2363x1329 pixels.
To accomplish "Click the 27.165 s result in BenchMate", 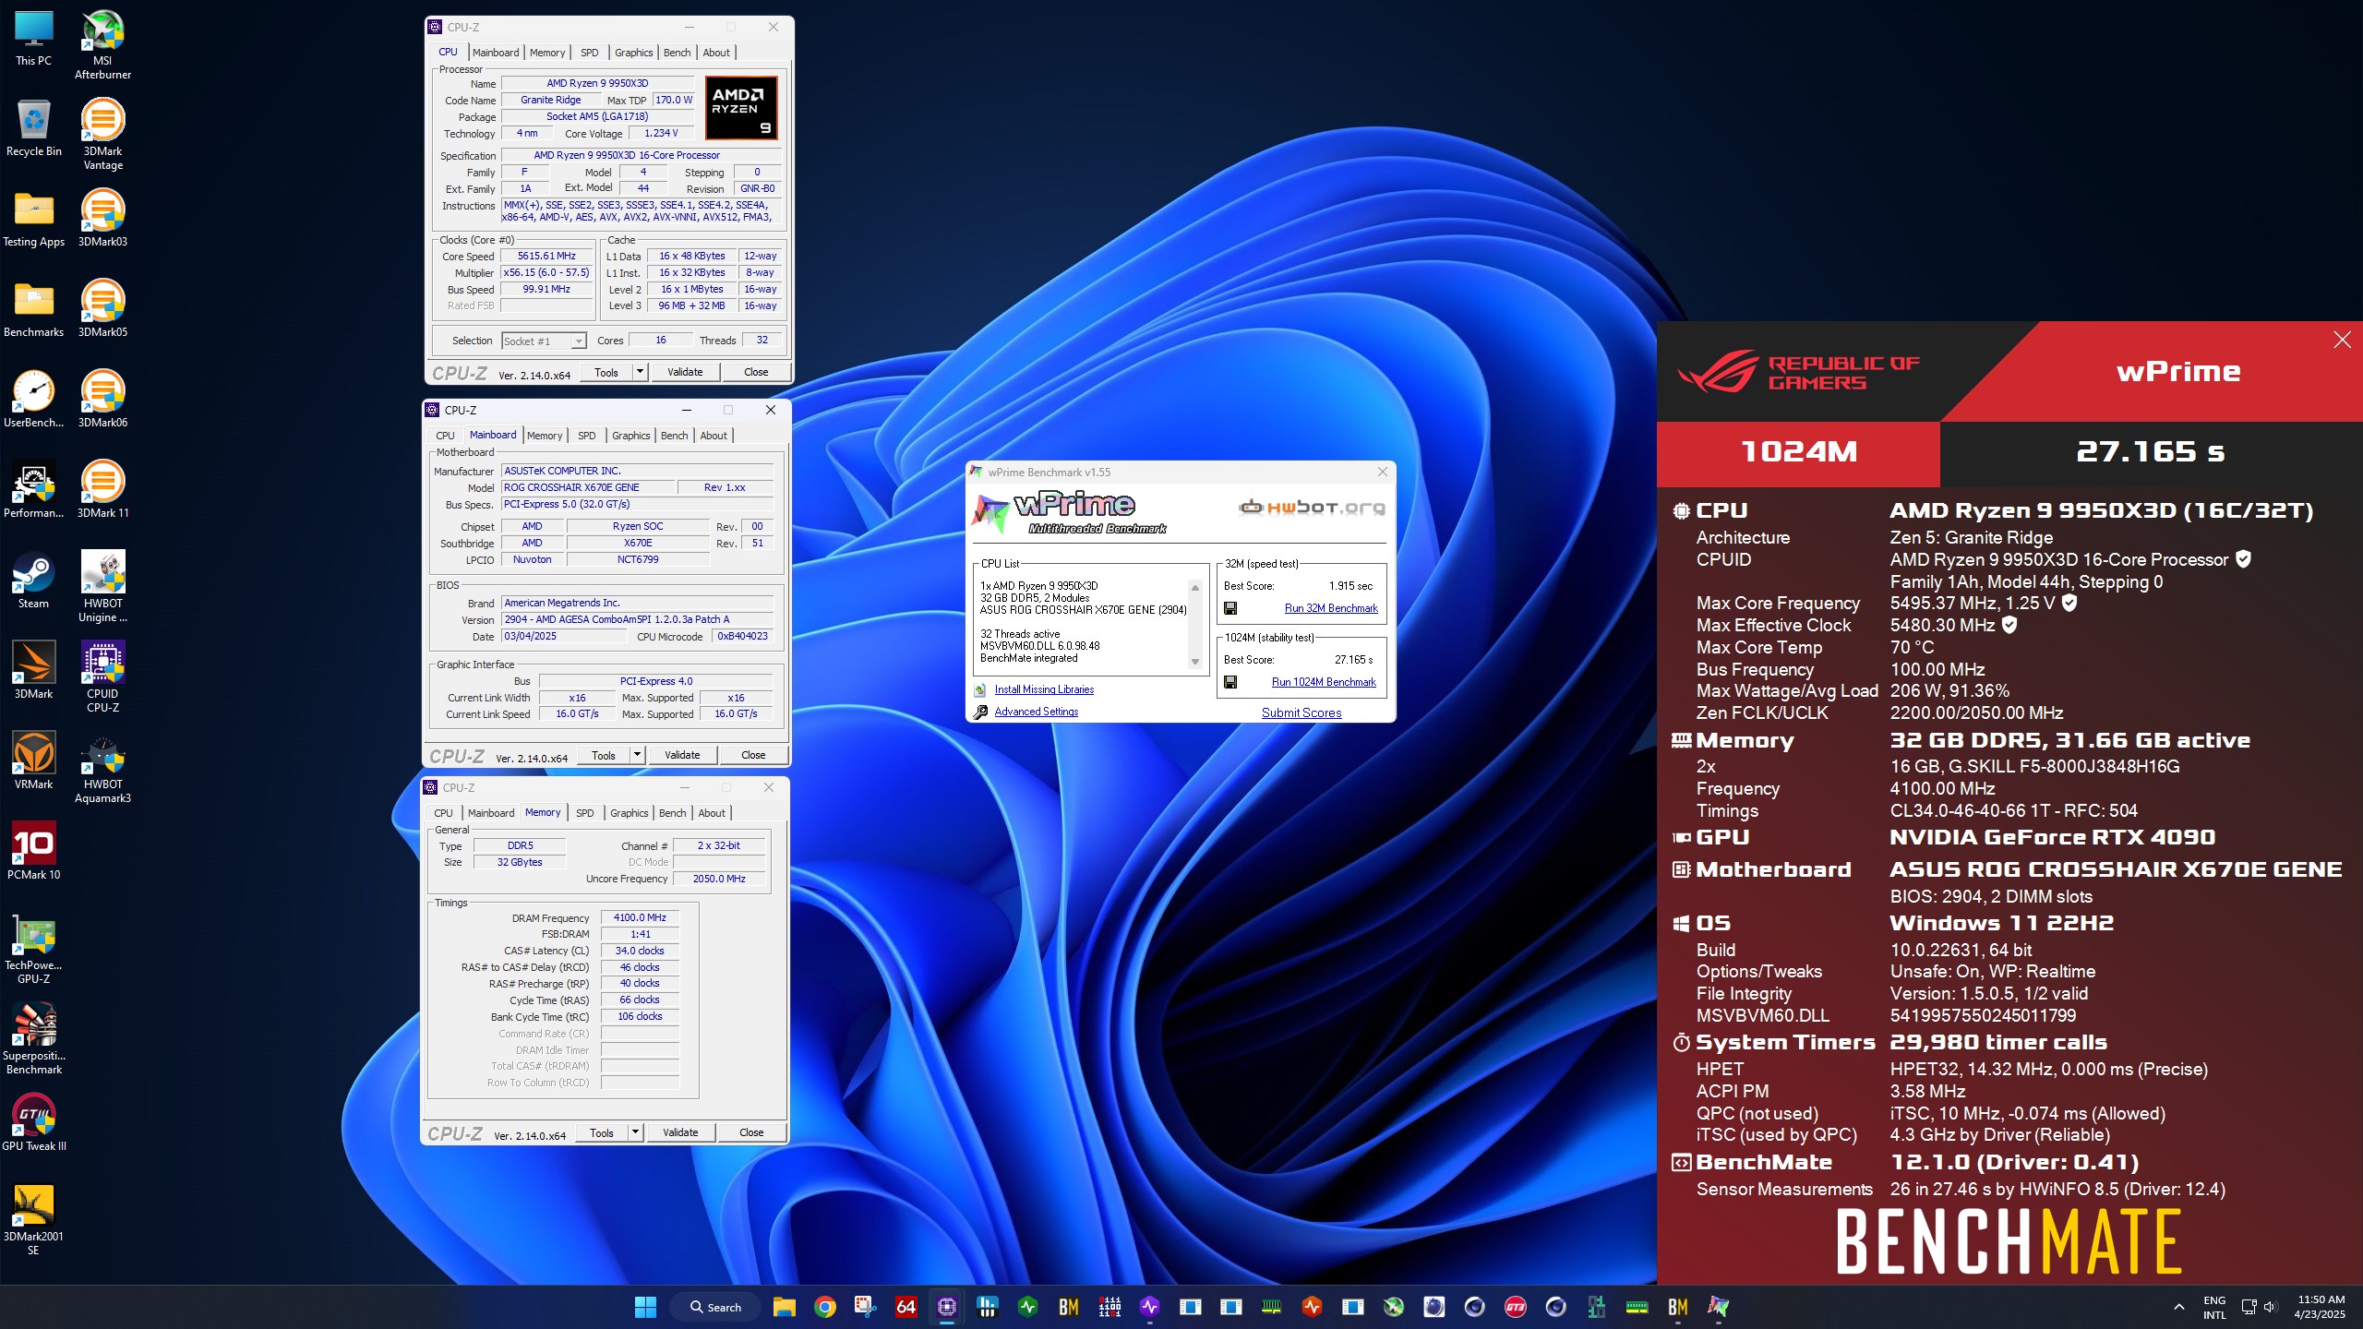I will (x=2150, y=452).
